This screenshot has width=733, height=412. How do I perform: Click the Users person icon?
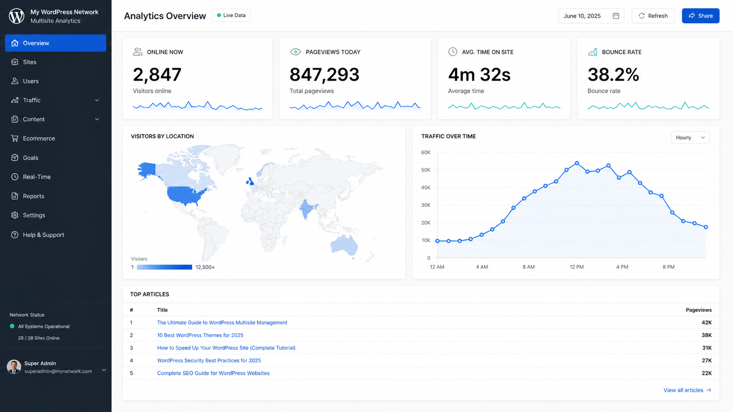click(x=15, y=81)
